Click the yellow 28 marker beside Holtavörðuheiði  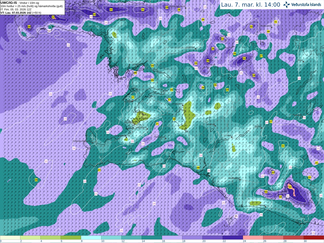tap(179, 10)
